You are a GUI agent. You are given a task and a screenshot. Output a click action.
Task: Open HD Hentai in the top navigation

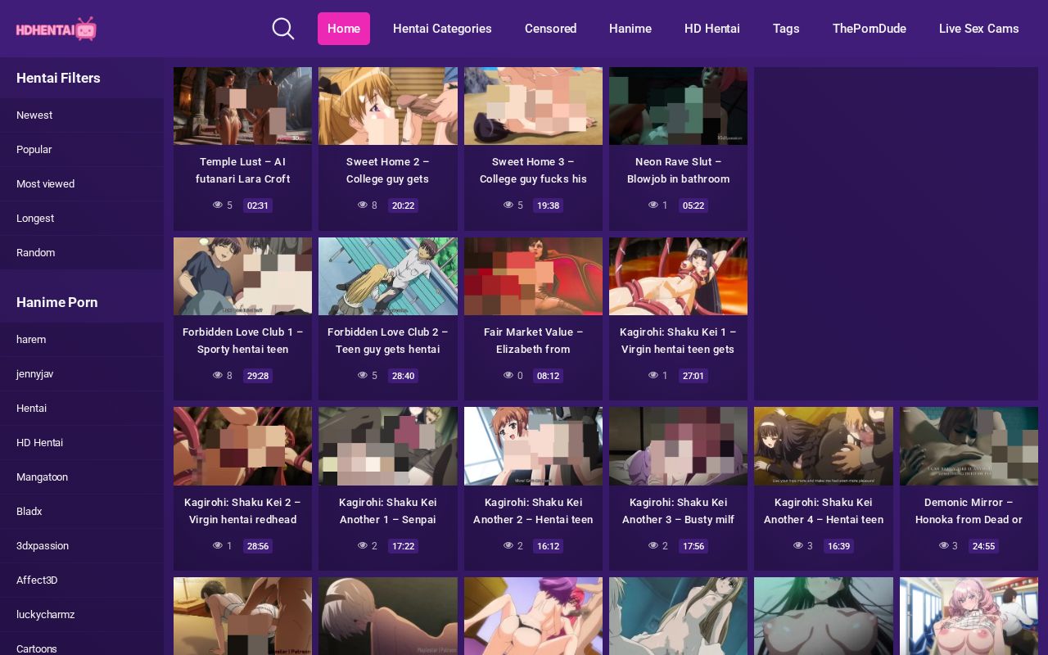coord(712,29)
